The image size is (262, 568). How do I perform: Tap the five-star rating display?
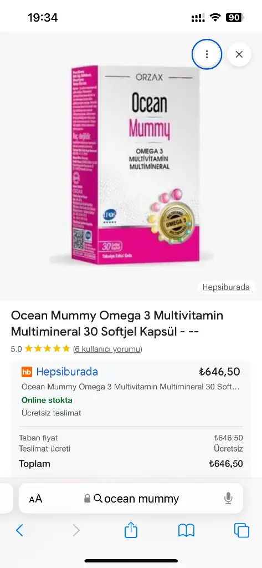pos(47,349)
